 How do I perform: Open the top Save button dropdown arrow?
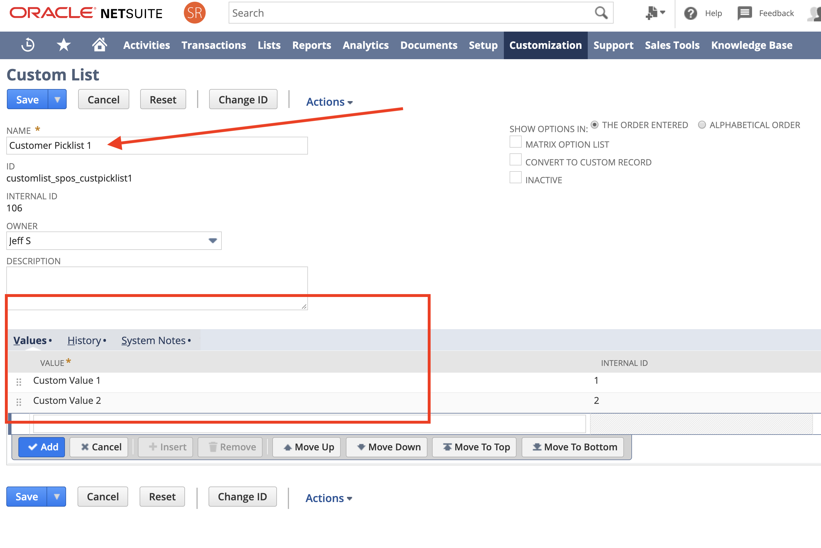(x=57, y=100)
